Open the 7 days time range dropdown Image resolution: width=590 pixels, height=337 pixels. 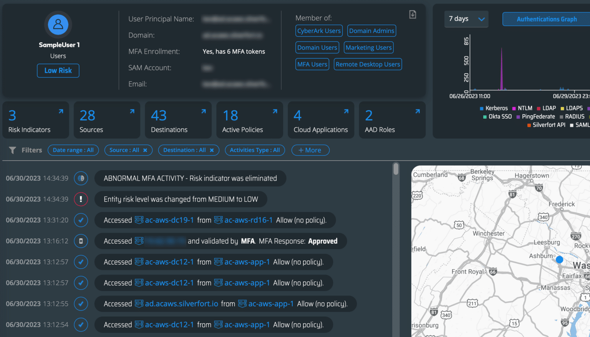point(466,19)
